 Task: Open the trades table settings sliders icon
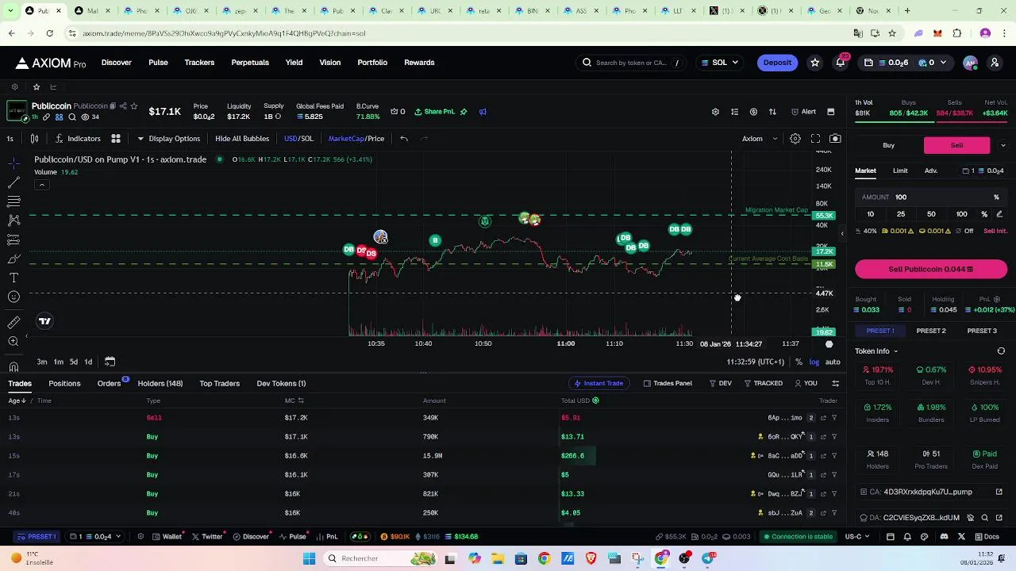(835, 383)
